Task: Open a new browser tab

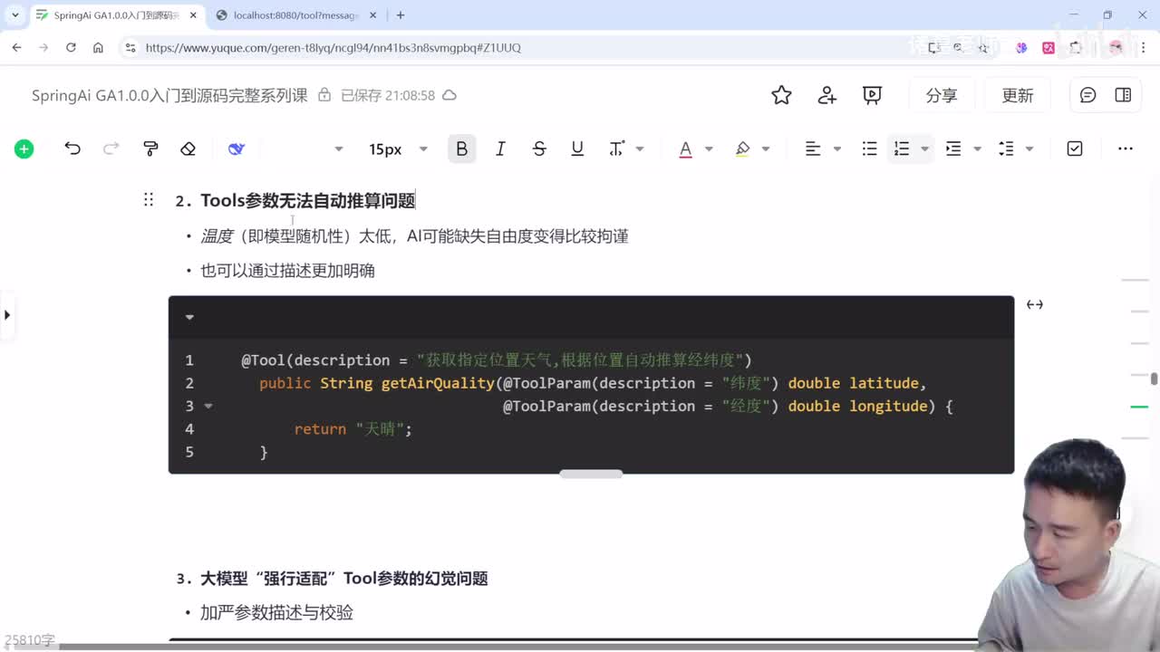Action: (x=401, y=15)
